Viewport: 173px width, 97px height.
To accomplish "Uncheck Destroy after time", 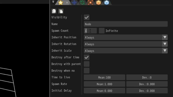I will click(x=86, y=57).
